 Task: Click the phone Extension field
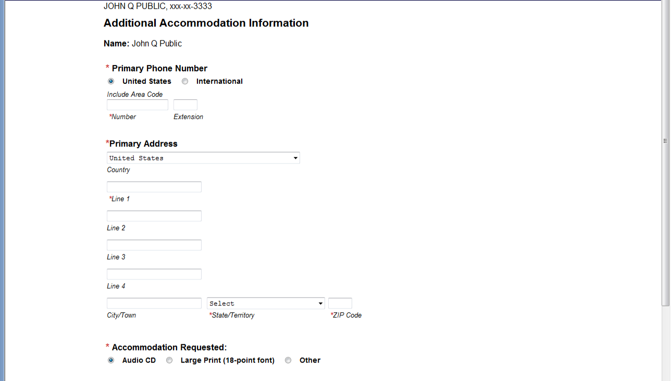pos(185,105)
